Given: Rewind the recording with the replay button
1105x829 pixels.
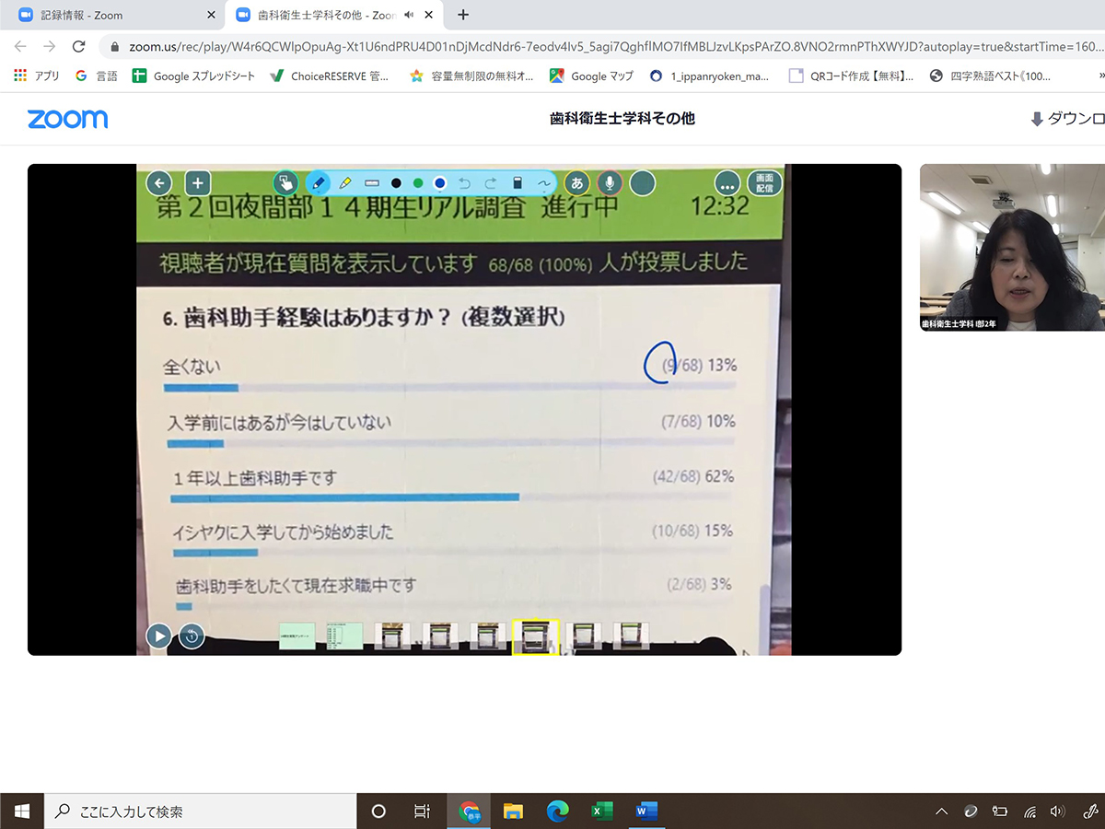Looking at the screenshot, I should click(x=192, y=636).
